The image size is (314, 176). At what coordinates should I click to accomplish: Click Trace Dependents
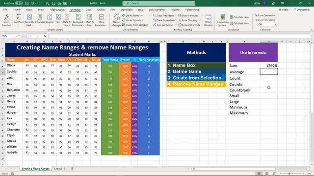pyautogui.click(x=164, y=20)
